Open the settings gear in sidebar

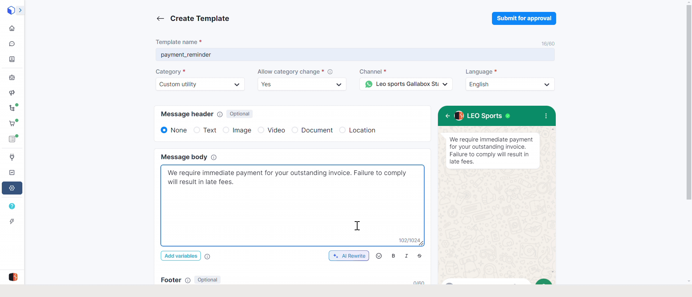pos(12,188)
